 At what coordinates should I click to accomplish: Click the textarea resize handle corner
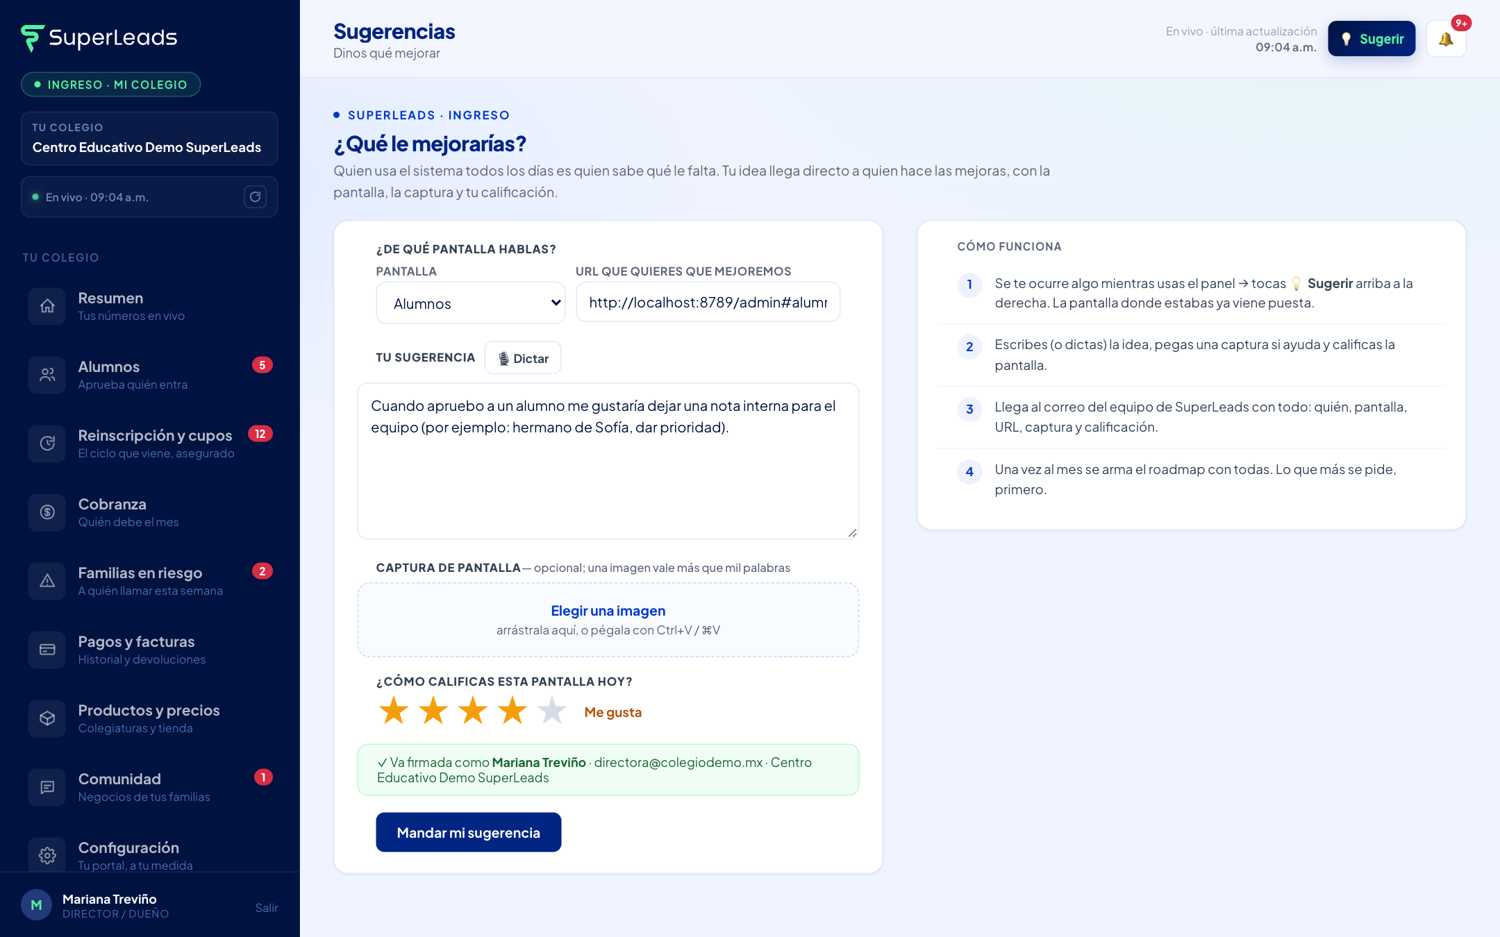click(x=852, y=532)
